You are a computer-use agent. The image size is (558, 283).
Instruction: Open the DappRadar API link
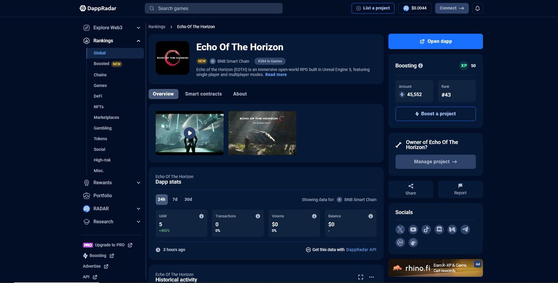[x=361, y=250]
